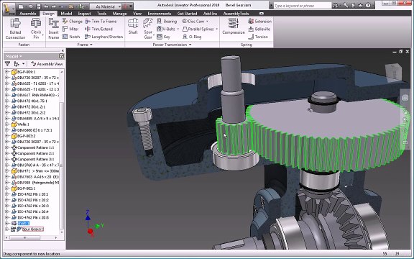
Task: Open the Add-Ins ribbon tab
Action: click(210, 14)
